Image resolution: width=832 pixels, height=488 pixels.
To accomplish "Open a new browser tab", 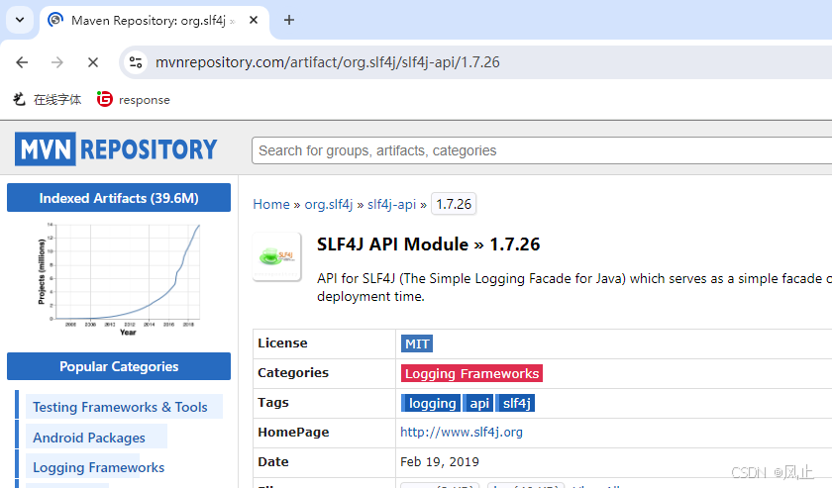I will [289, 20].
